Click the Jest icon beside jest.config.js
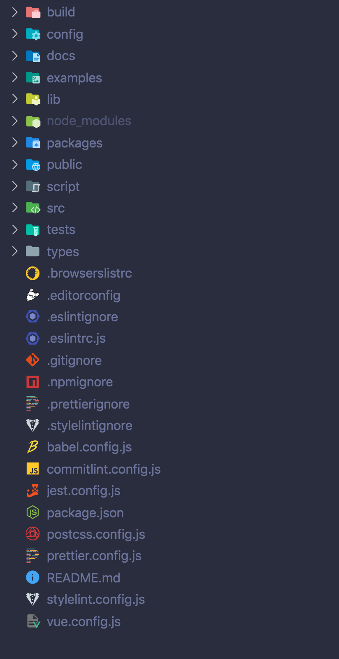The width and height of the screenshot is (339, 659). (x=33, y=491)
